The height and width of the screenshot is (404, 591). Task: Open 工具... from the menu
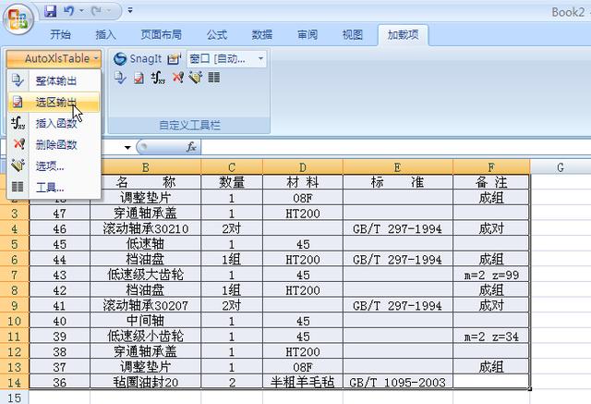[54, 187]
